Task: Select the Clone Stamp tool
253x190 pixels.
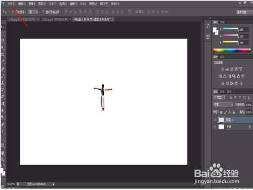Action: [x=3, y=83]
